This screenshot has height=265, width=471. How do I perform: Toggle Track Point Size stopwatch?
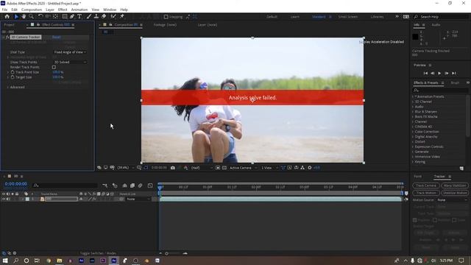13,72
